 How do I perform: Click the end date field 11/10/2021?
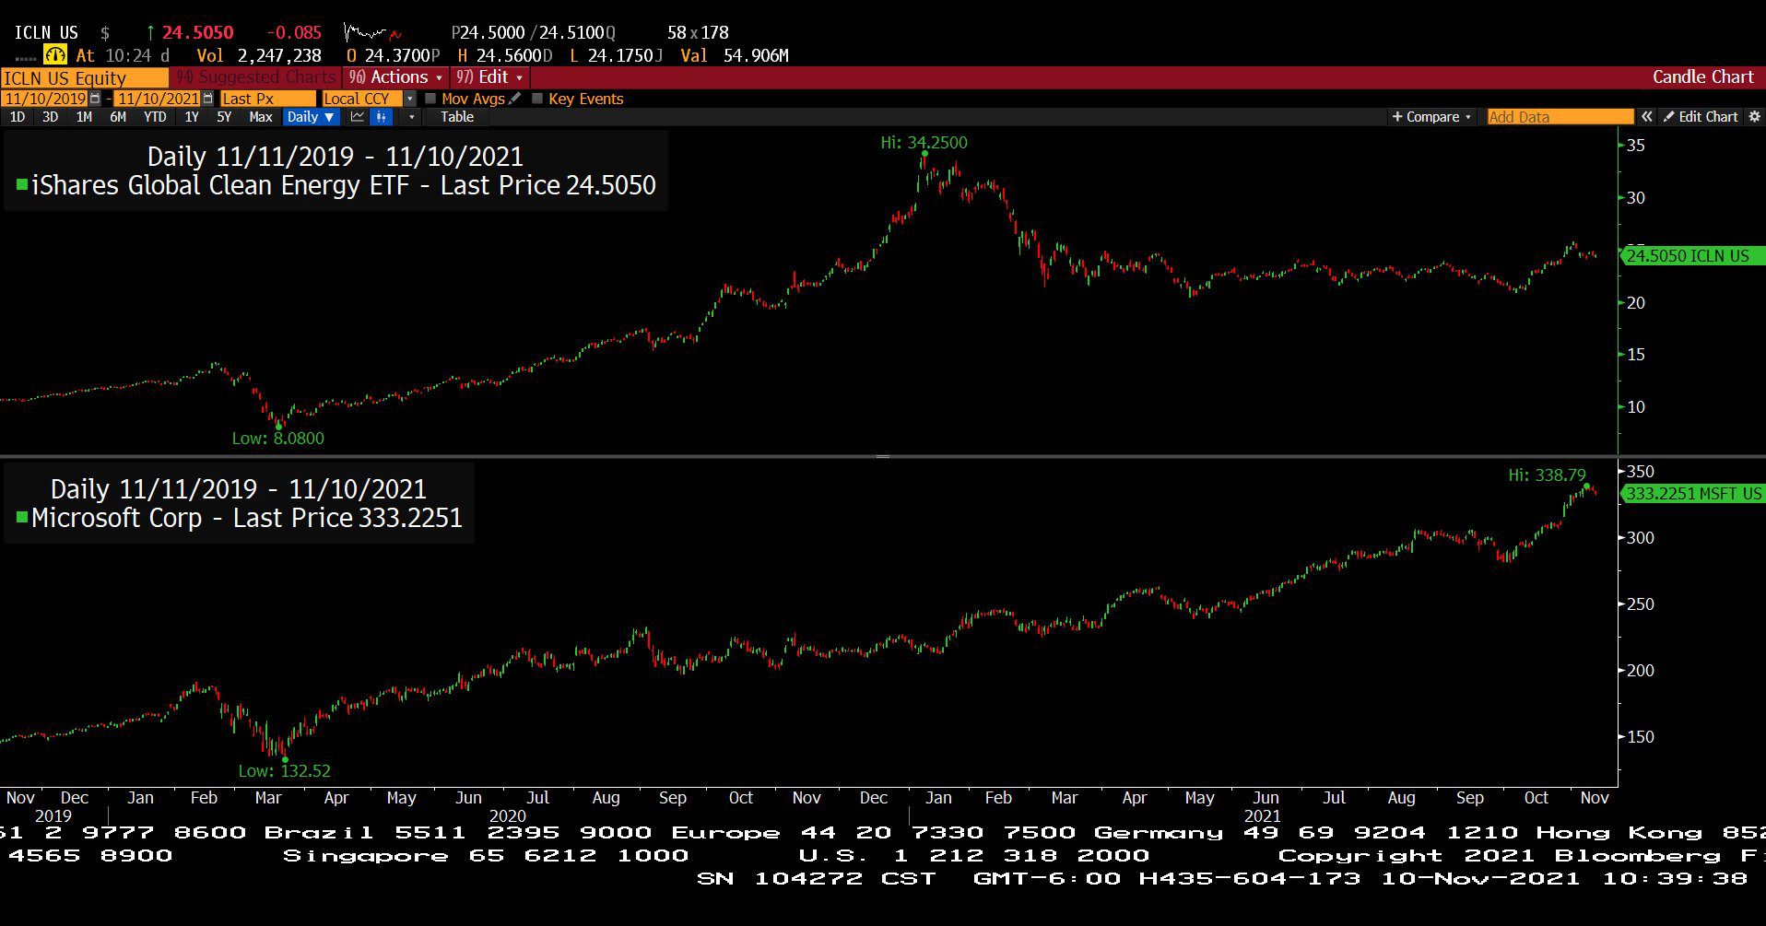[158, 99]
